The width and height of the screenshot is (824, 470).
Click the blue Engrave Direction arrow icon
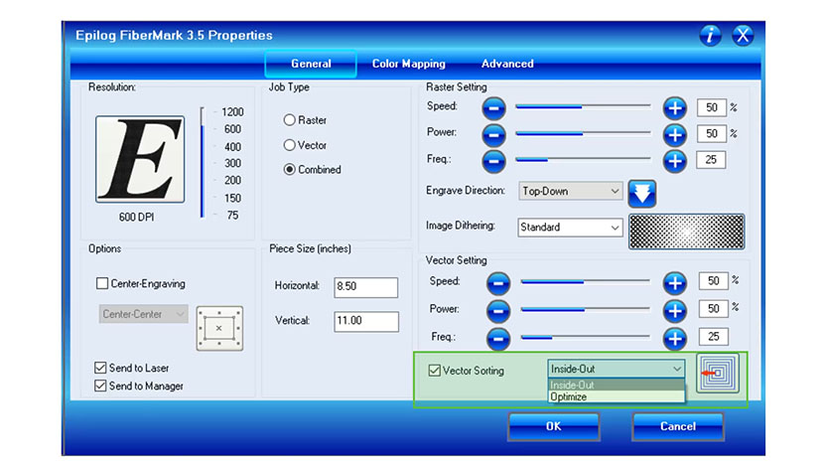coord(642,192)
